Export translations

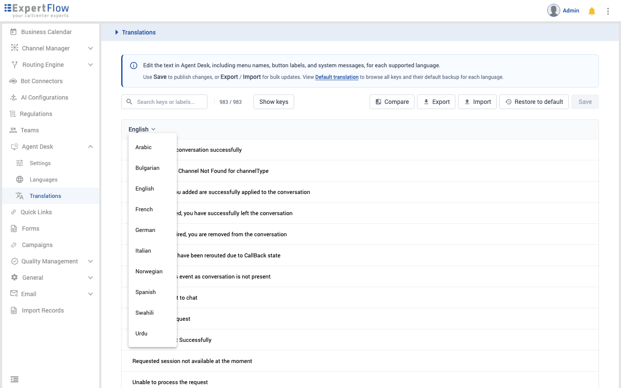436,102
